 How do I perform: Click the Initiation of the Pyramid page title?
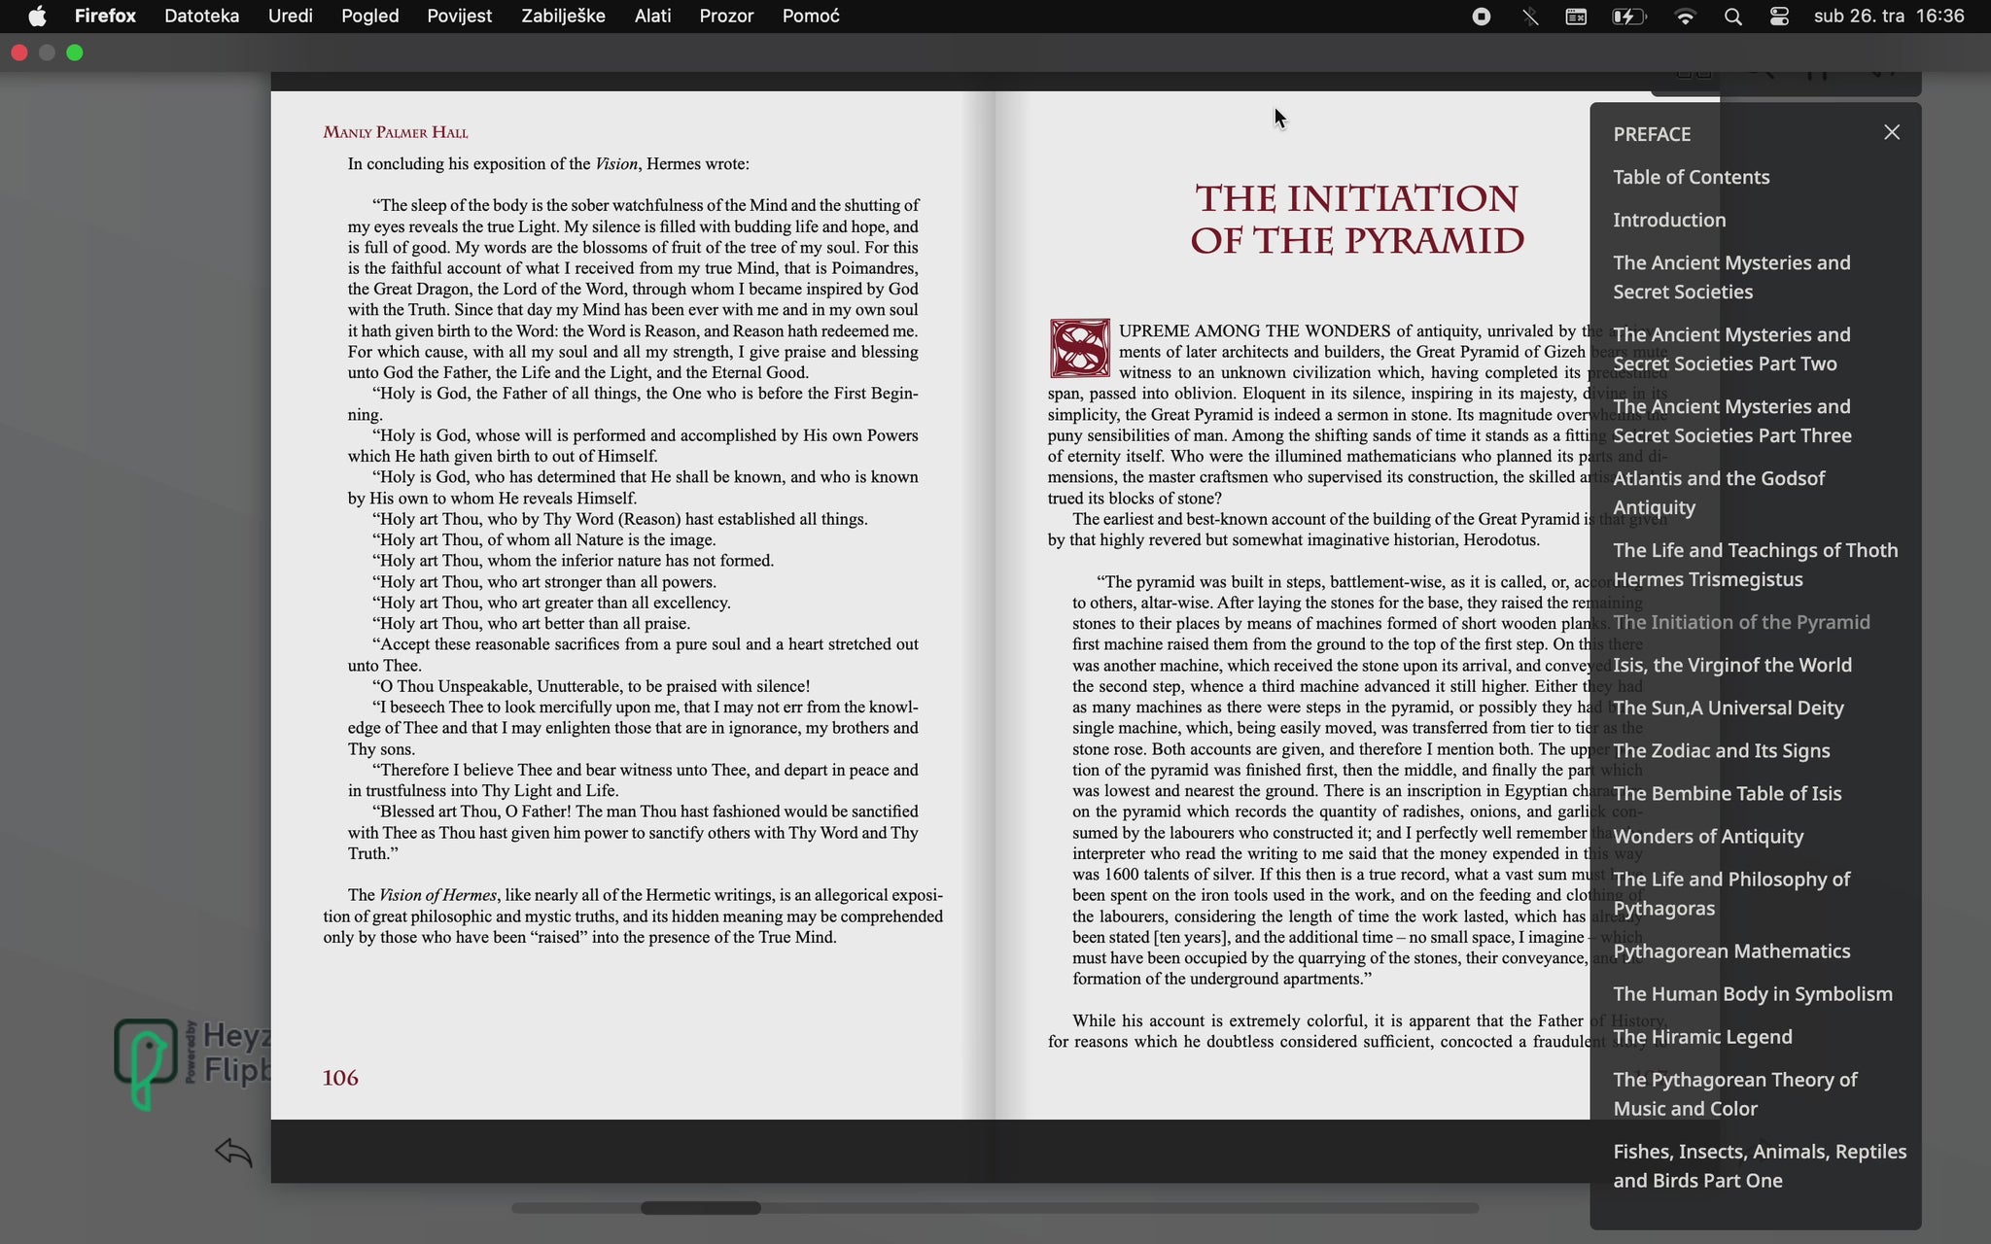tap(1357, 220)
